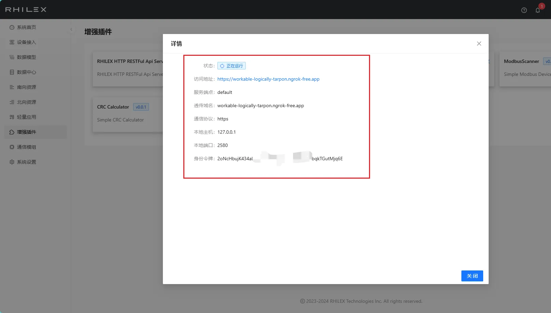Click the running status spinner icon
Viewport: 551px width, 313px height.
222,66
